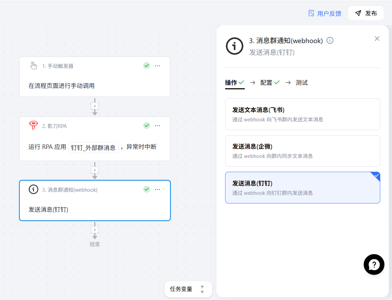Switch to the 测试 step tab
The image size is (392, 300).
click(x=302, y=83)
